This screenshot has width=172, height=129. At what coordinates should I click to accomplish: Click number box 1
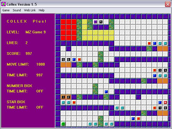tap(63, 97)
